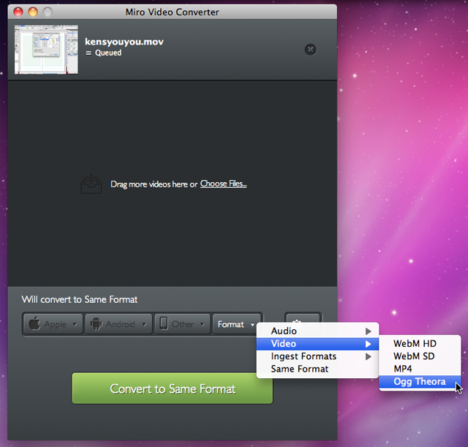Choose WebM SD video format
Viewport: 468px width, 447px height.
point(414,356)
